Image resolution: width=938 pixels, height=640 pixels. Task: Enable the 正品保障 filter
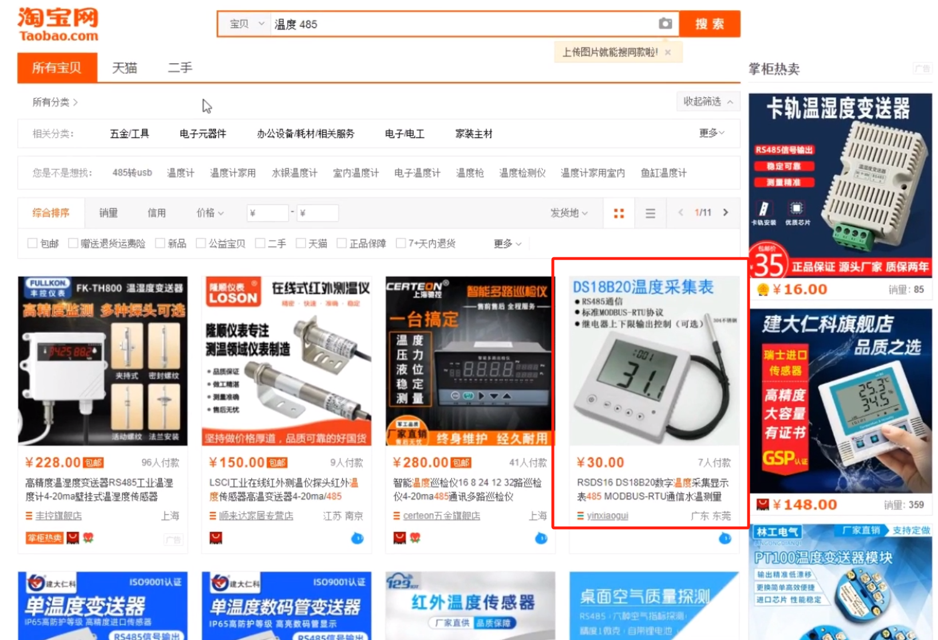click(342, 244)
